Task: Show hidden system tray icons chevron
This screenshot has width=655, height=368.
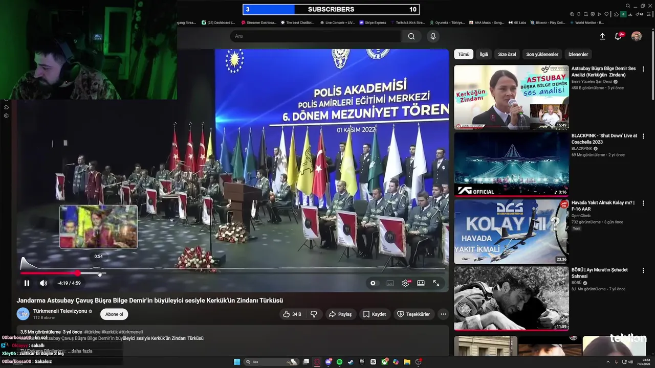Action: click(609, 362)
